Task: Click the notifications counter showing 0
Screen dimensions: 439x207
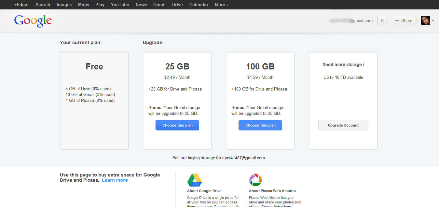Action: coord(382,20)
